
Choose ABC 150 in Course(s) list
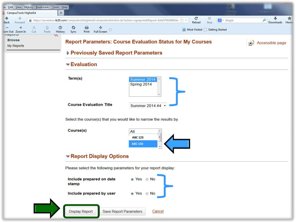click(143, 144)
